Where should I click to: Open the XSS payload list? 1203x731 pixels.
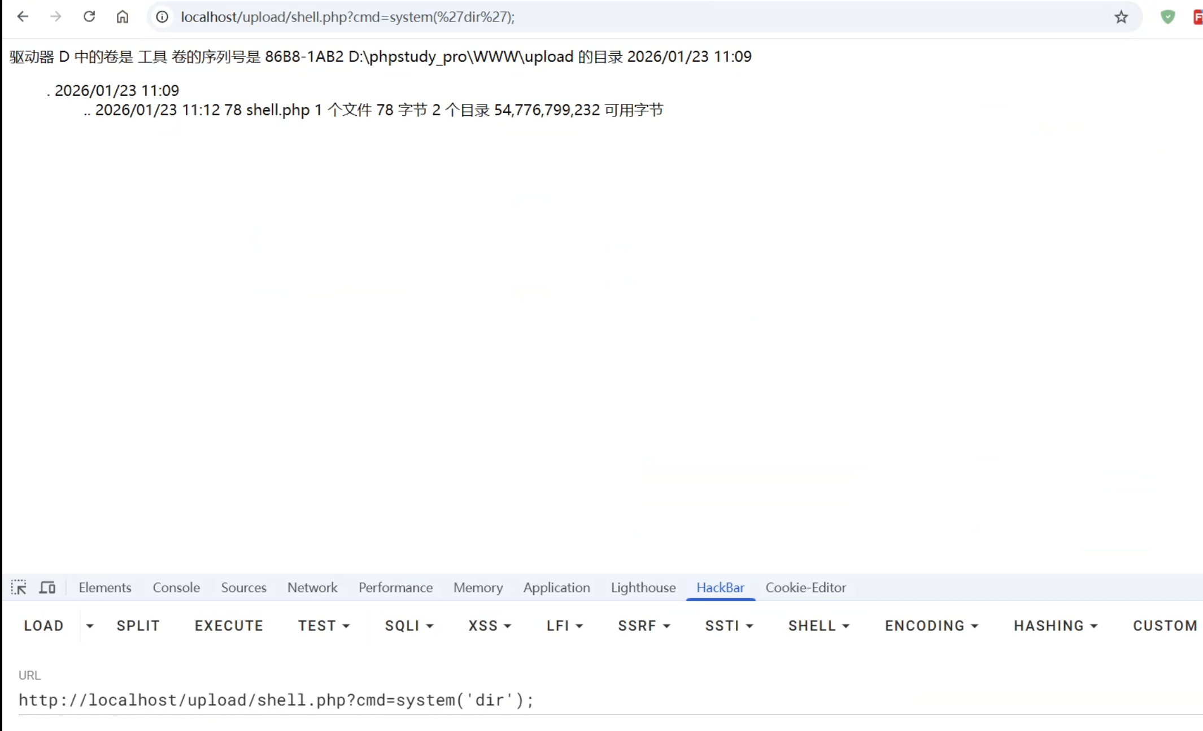(x=489, y=625)
